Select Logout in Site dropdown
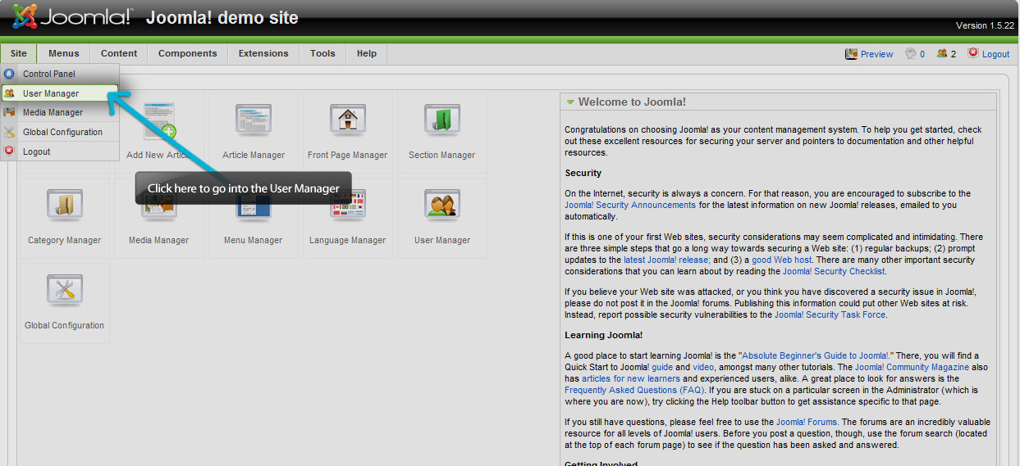Image resolution: width=1020 pixels, height=466 pixels. click(60, 152)
